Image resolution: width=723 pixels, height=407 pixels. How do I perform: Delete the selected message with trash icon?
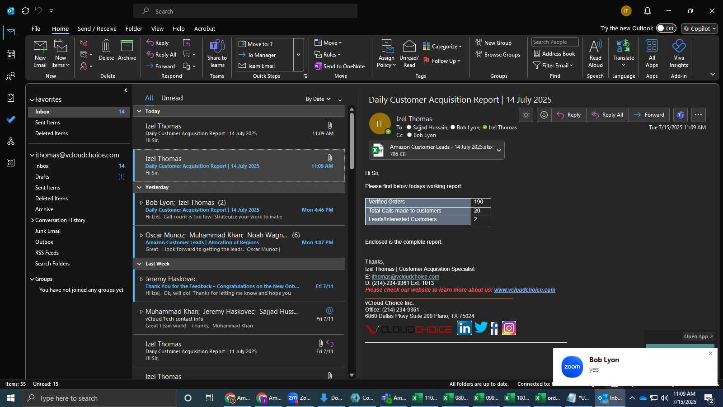click(x=106, y=50)
